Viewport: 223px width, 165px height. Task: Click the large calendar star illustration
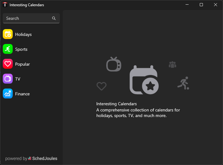144,80
